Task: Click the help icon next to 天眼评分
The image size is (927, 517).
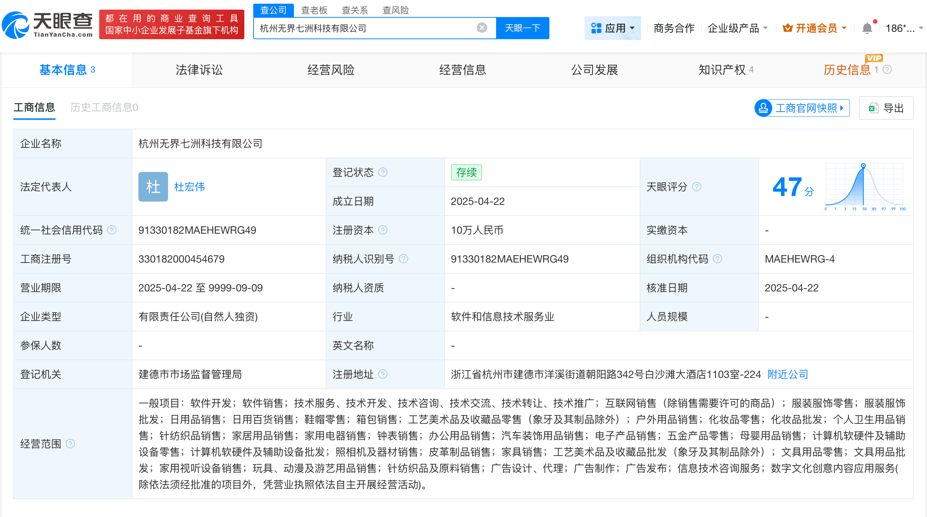Action: point(697,187)
